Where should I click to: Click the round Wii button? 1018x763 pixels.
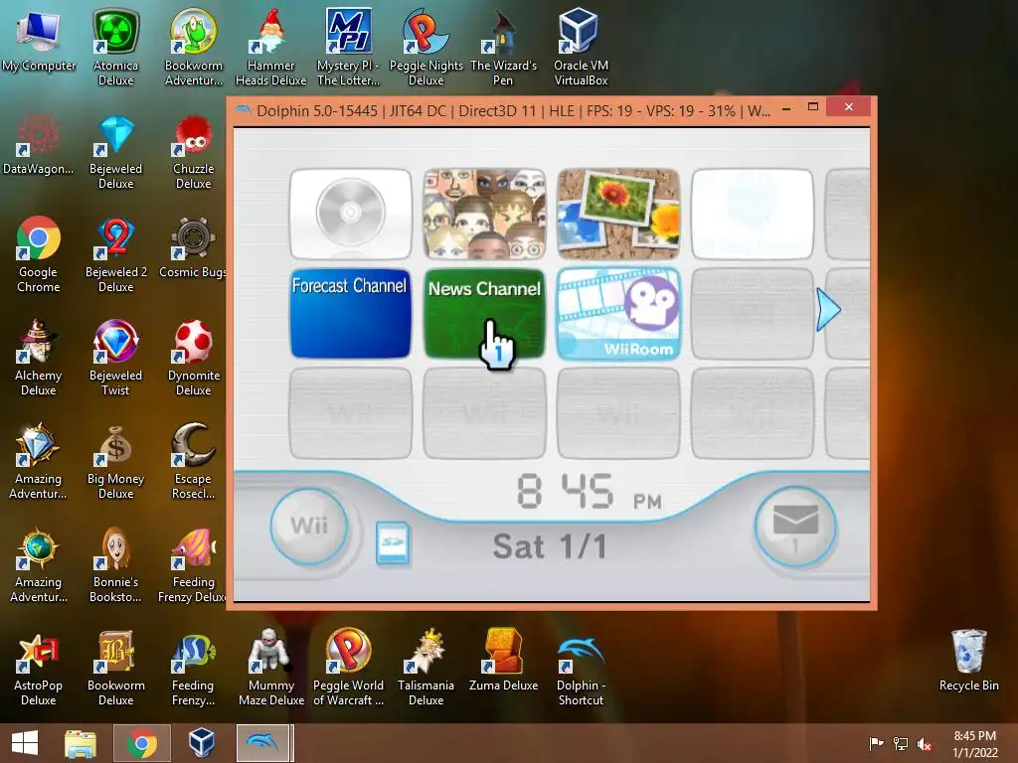point(309,526)
